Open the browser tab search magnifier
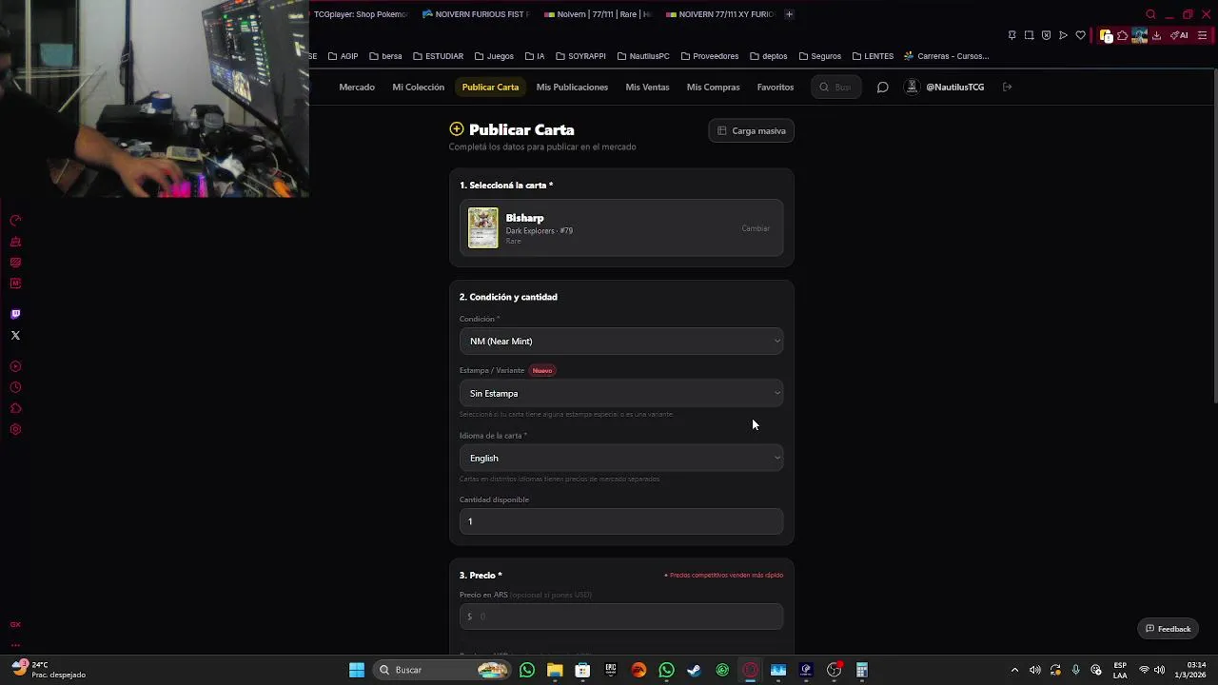 pos(1150,14)
